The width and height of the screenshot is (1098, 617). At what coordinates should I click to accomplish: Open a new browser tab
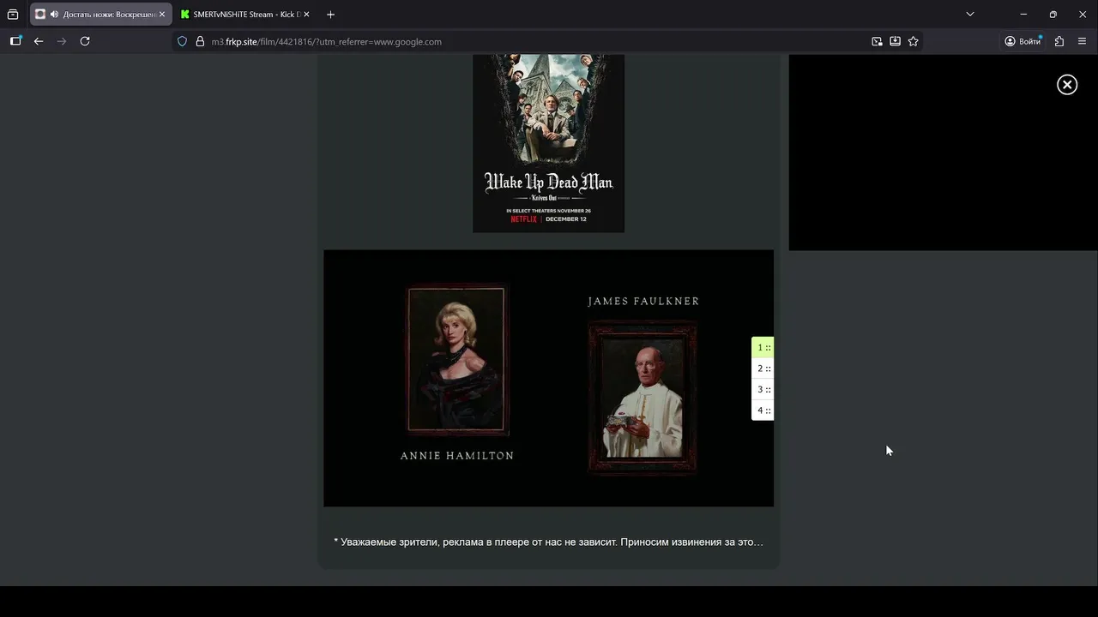pyautogui.click(x=330, y=15)
